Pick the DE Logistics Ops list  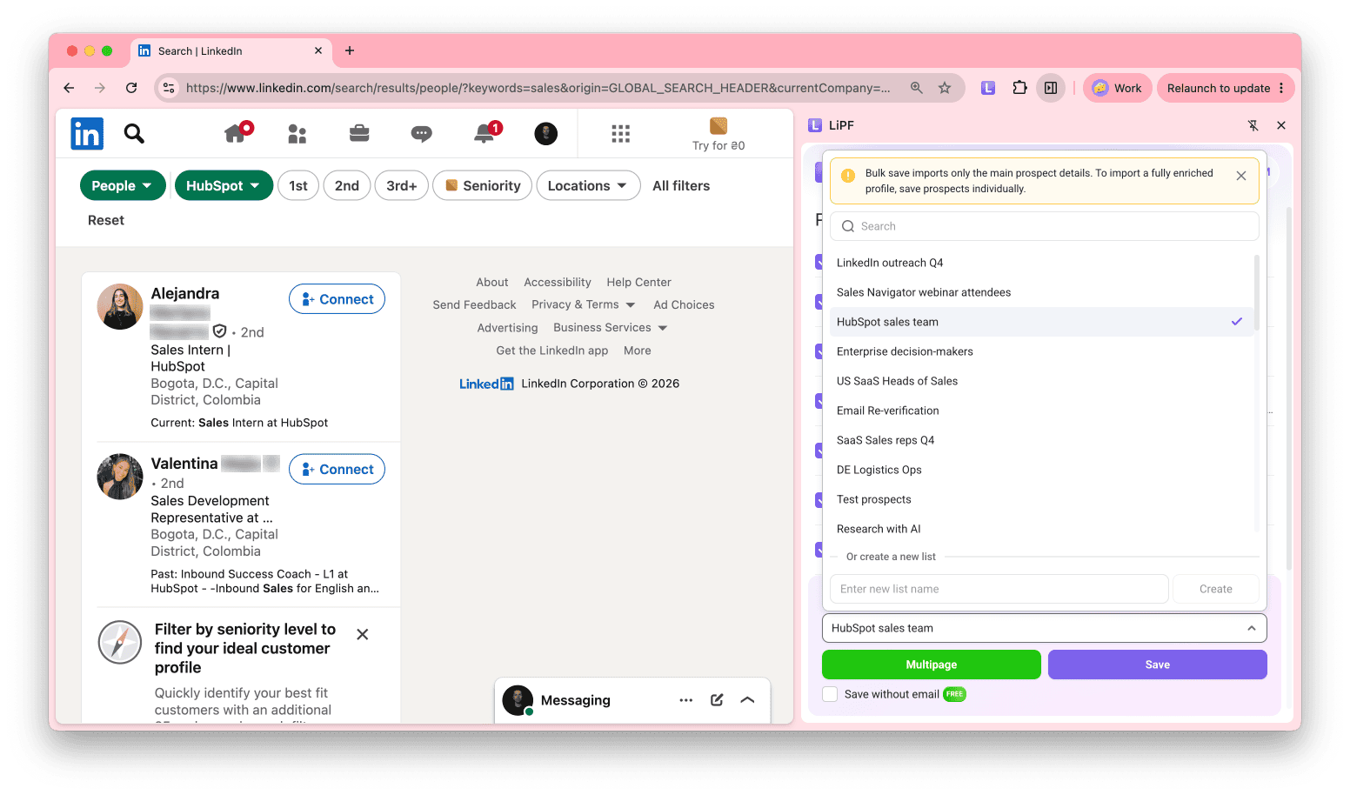(1042, 470)
